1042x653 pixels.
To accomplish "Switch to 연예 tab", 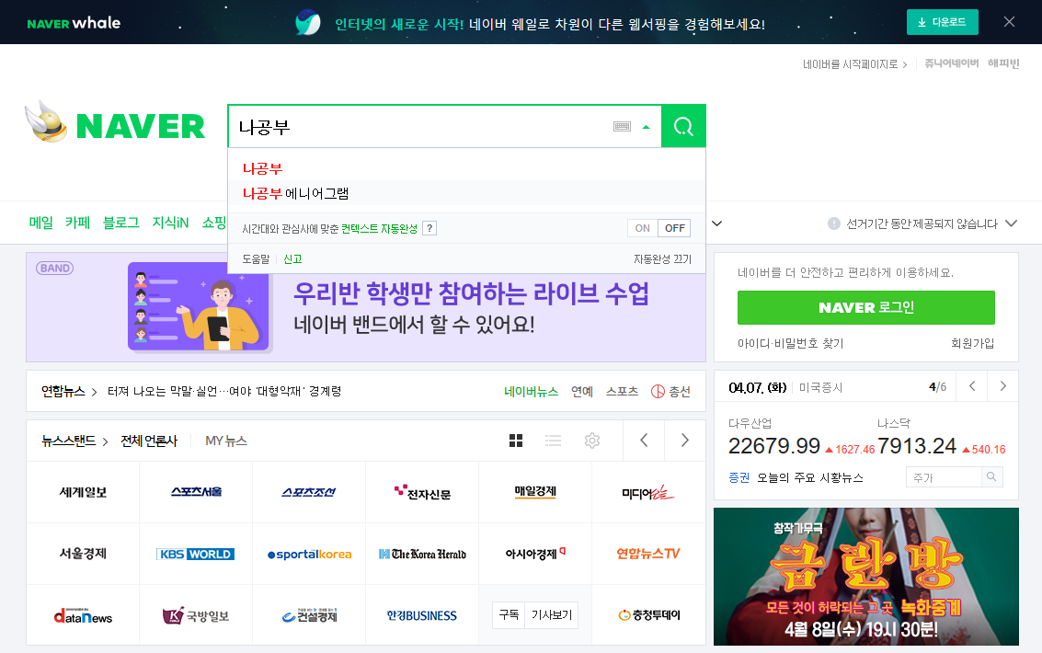I will click(x=582, y=392).
